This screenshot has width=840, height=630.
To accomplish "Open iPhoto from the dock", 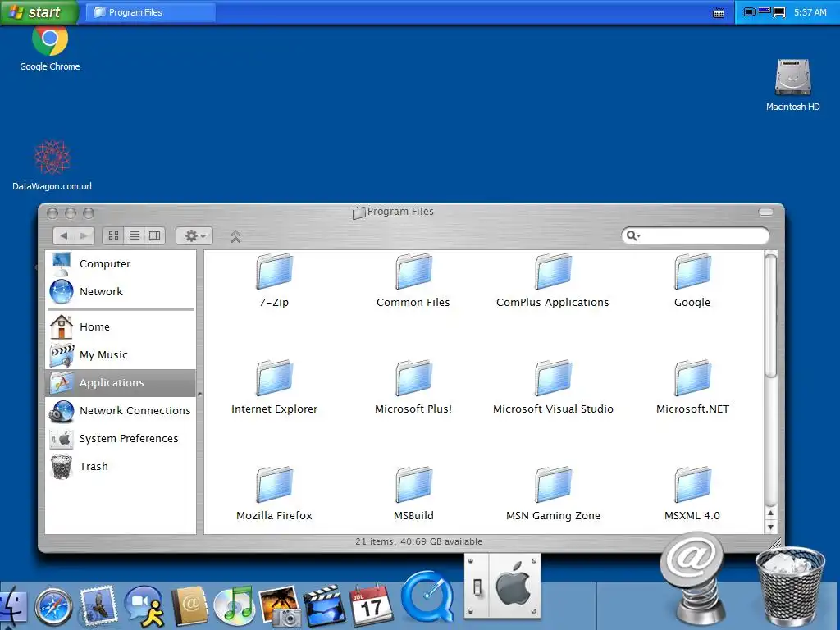I will [x=279, y=606].
